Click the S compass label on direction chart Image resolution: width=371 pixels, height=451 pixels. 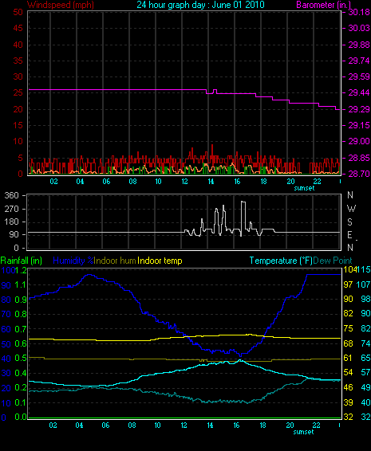(x=349, y=222)
